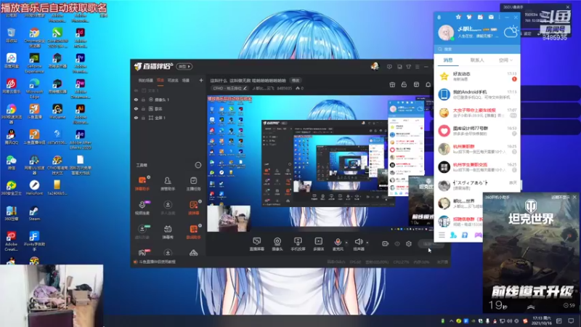
Task: Open the settings gear in streaming app
Action: [409, 243]
